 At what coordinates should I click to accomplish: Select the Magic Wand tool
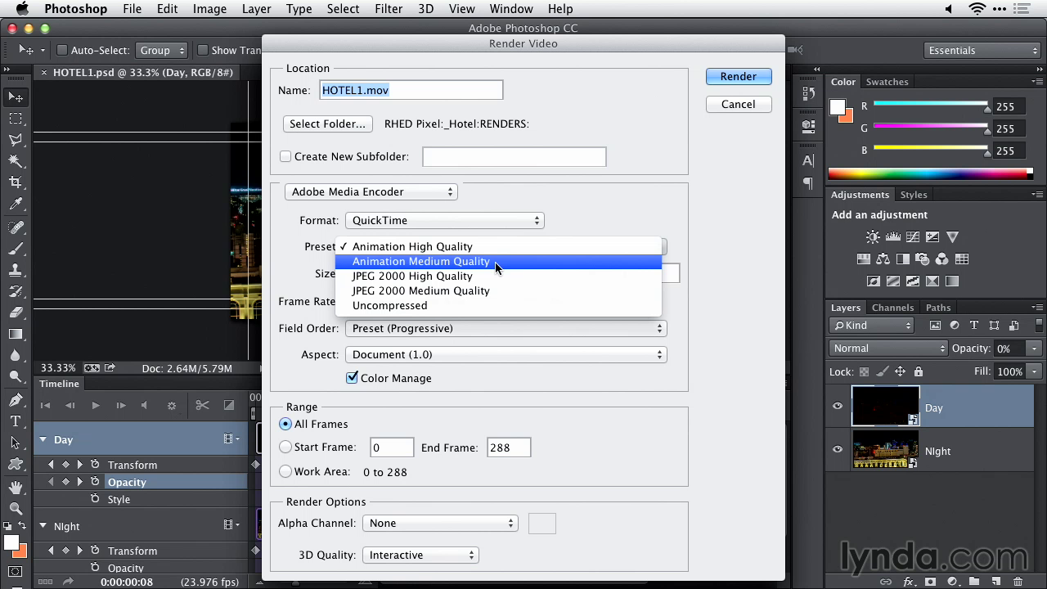tap(16, 162)
